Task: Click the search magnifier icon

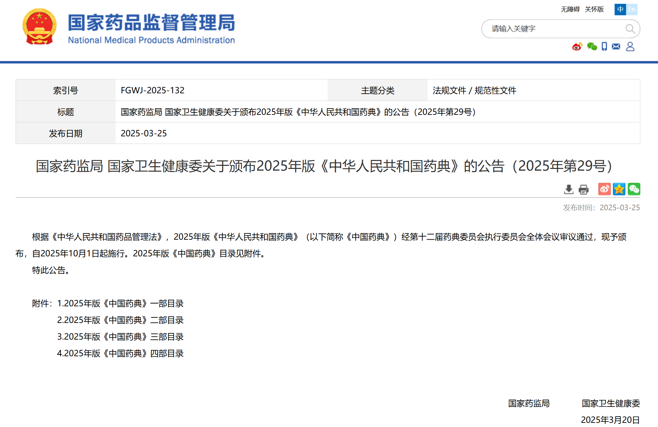Action: coord(630,29)
